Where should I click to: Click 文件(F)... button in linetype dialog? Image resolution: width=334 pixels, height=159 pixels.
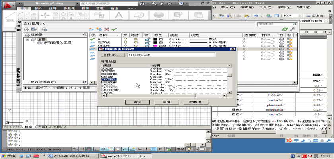point(113,55)
